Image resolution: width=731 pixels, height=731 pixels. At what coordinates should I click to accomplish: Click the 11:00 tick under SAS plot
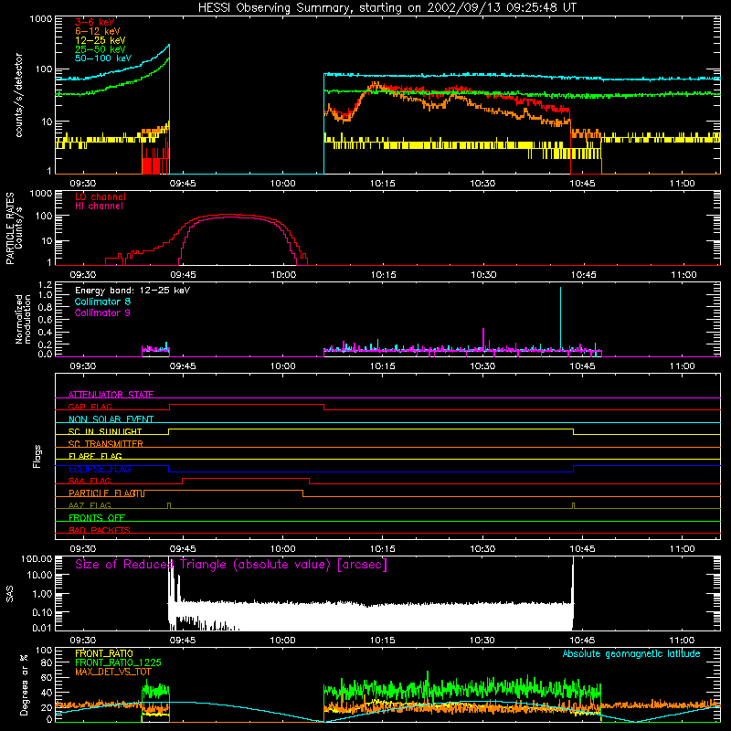[682, 641]
